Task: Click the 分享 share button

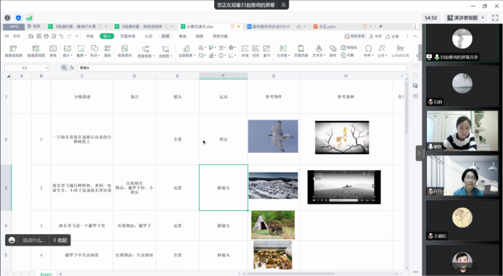Action: [392, 36]
